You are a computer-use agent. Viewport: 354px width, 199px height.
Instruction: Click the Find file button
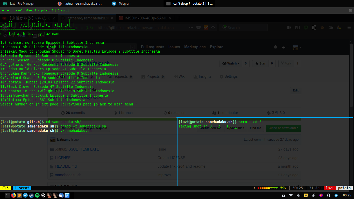pos(256,128)
